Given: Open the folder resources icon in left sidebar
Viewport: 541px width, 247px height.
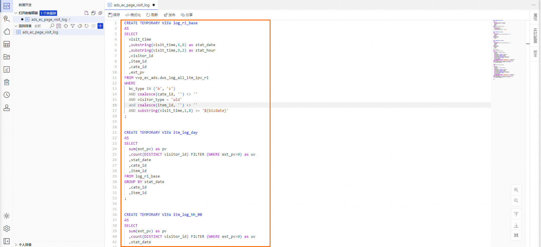Looking at the screenshot, I should point(7,57).
